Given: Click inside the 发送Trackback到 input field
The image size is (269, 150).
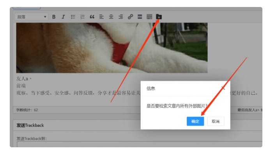Looking at the screenshot, I should pyautogui.click(x=140, y=144).
